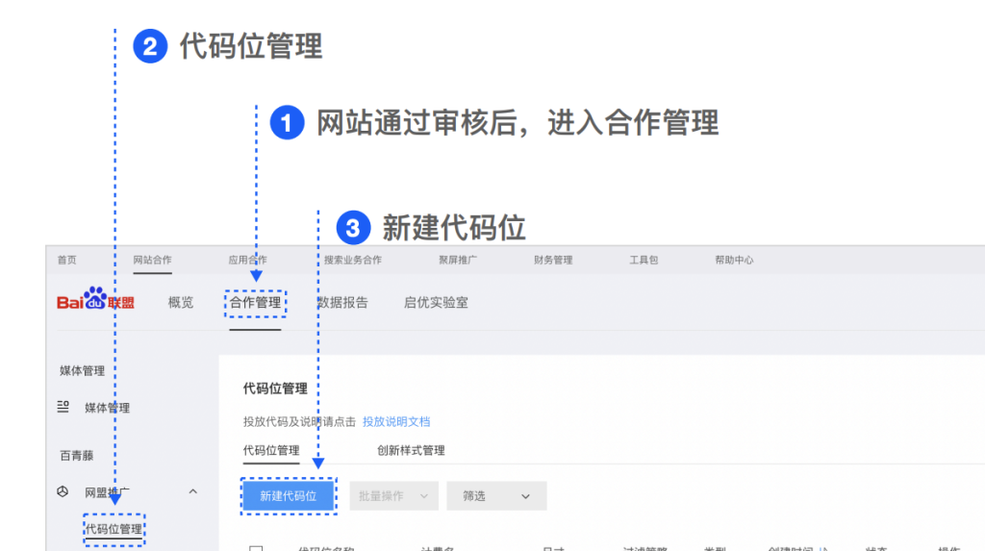The width and height of the screenshot is (985, 551).
Task: Open the 概览 navigation item
Action: 181,303
